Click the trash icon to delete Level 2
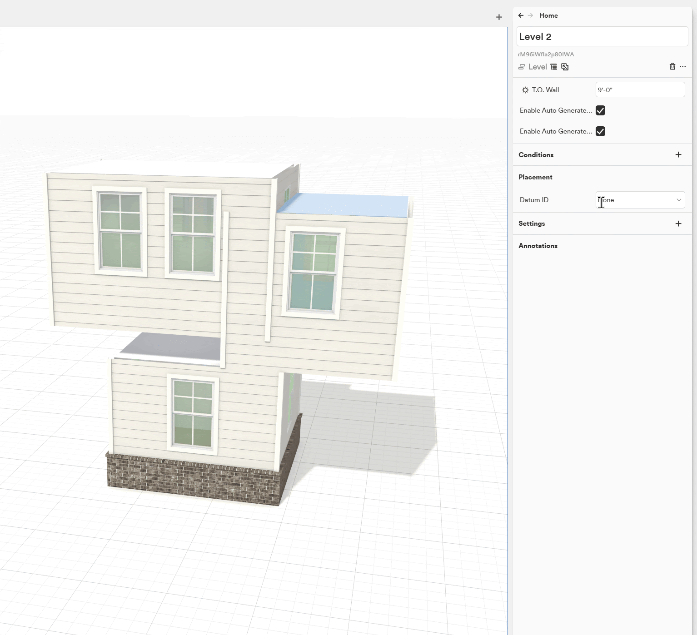Screen dimensions: 697x635 point(672,67)
